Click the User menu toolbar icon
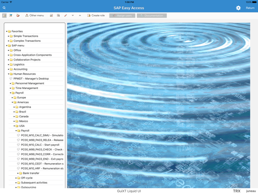The image size is (258, 194). click(4, 15)
